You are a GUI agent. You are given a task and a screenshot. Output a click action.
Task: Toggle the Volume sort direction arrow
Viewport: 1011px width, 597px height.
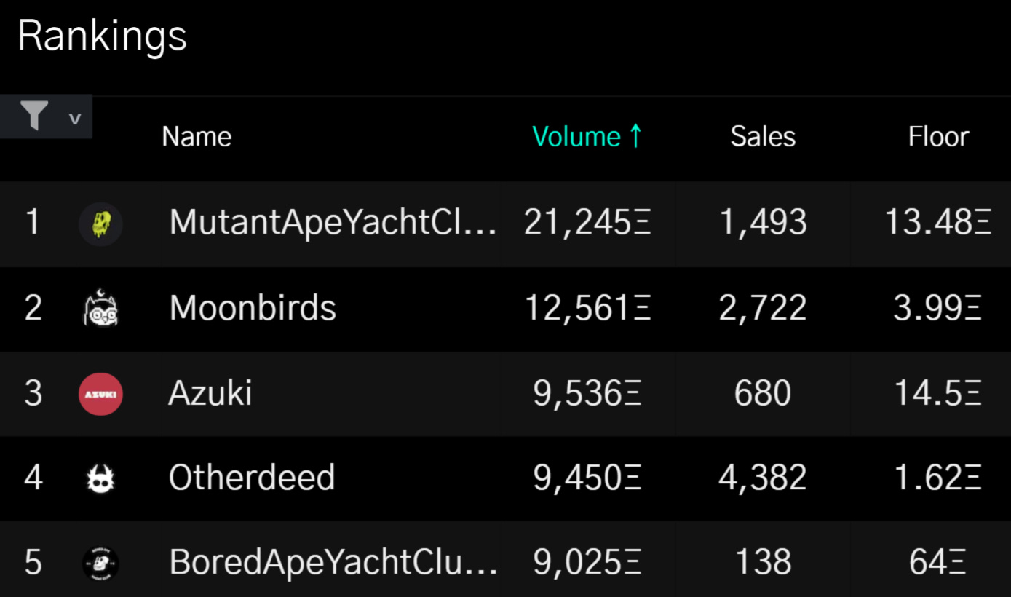tap(635, 136)
